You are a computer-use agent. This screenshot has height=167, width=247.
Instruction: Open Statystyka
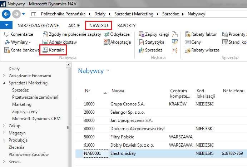tap(152, 42)
